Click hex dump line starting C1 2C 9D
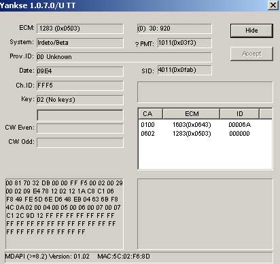This screenshot has height=264, width=280. [x=60, y=216]
